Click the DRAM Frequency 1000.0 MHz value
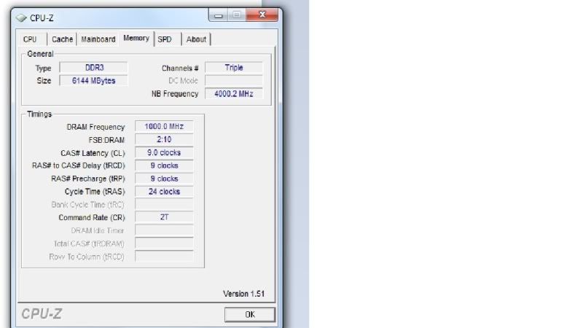This screenshot has height=328, width=583. click(164, 126)
